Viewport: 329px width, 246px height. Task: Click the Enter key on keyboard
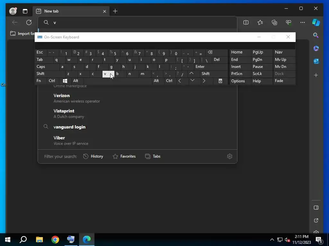pyautogui.click(x=211, y=67)
